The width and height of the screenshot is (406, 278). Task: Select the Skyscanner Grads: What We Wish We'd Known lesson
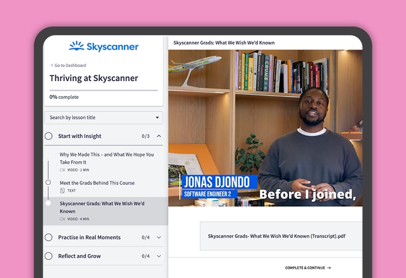(106, 211)
